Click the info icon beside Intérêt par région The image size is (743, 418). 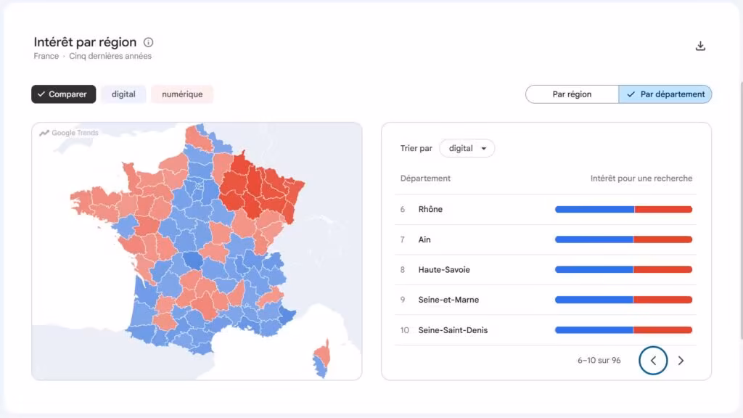click(x=148, y=42)
